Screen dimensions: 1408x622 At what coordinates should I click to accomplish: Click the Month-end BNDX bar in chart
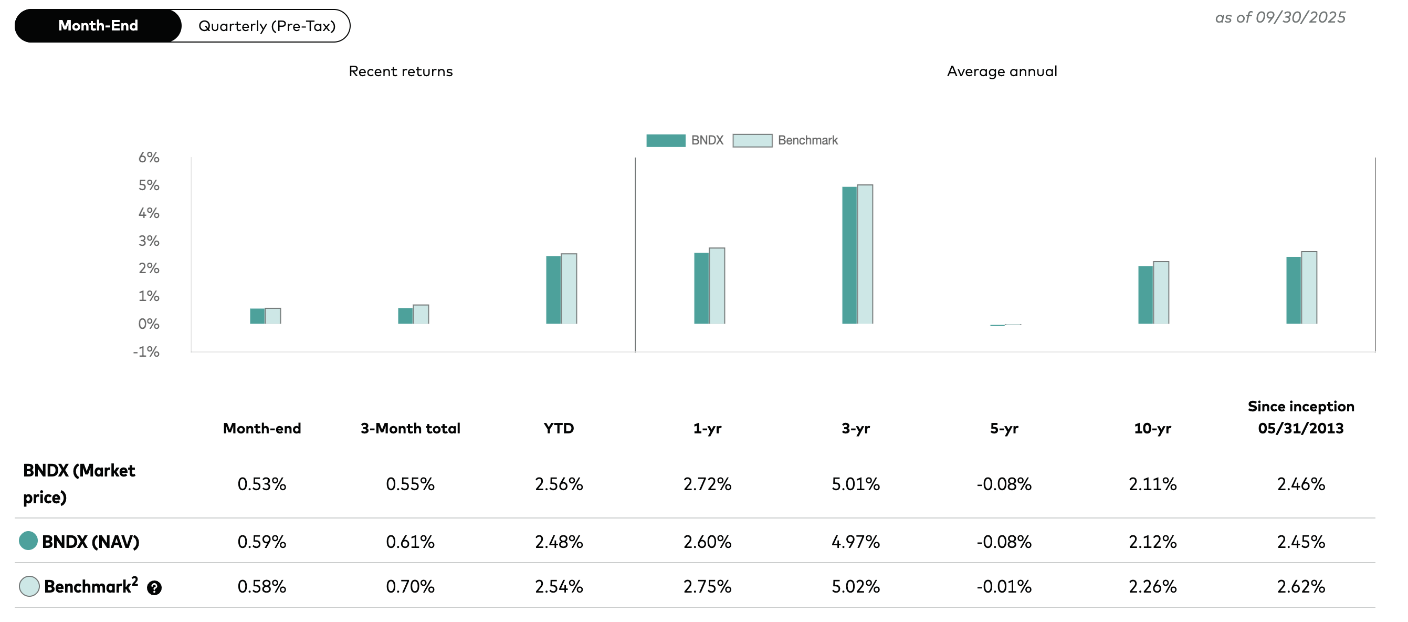(257, 316)
